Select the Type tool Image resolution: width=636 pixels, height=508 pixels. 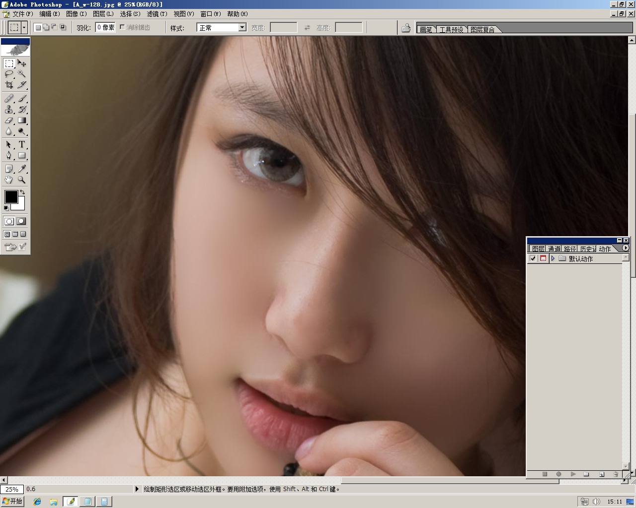pyautogui.click(x=22, y=145)
